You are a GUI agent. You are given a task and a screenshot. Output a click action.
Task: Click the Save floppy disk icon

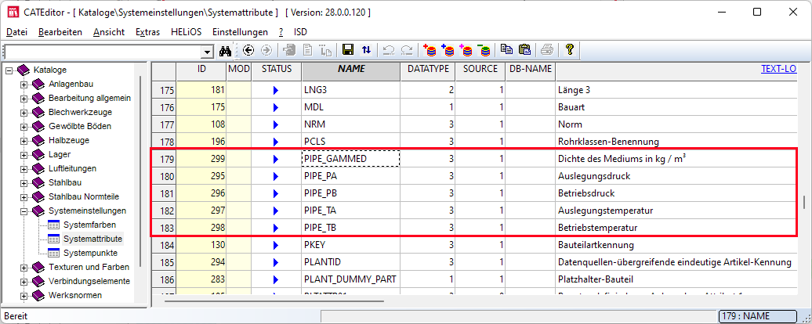[348, 50]
